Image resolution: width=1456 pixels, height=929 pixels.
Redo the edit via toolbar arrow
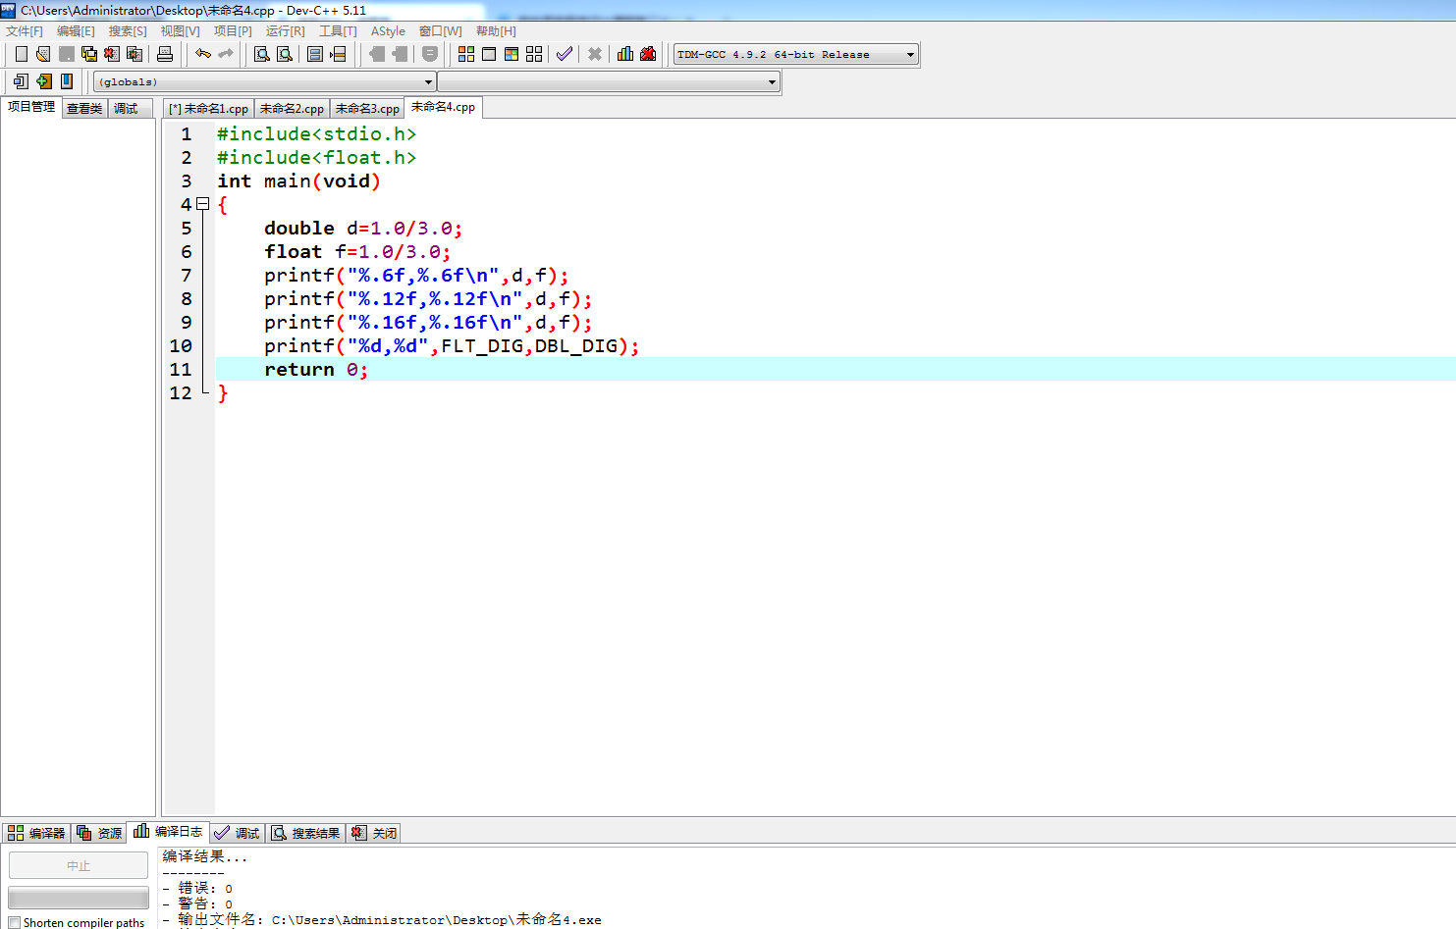[226, 54]
